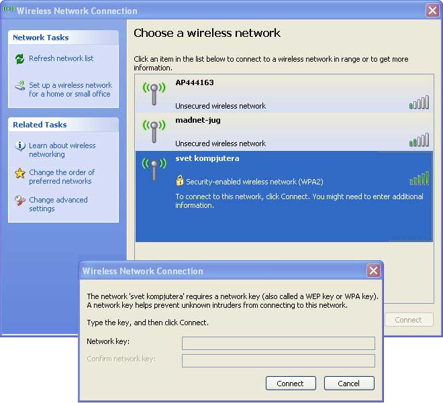Open Refresh network list link

(61, 58)
